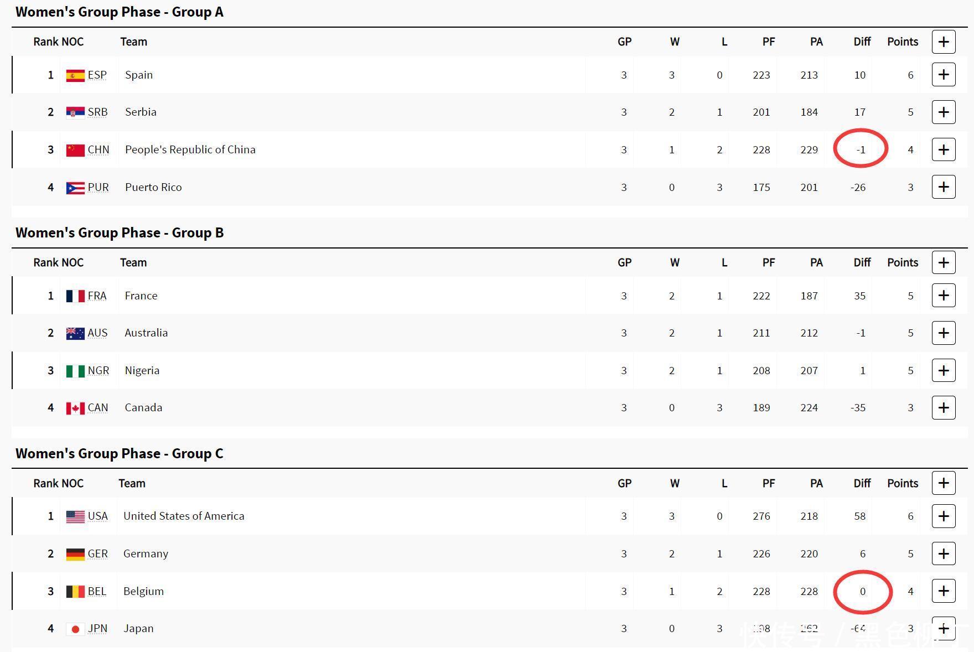Viewport: 974px width, 652px height.
Task: Expand the Nigeria row details
Action: (944, 370)
